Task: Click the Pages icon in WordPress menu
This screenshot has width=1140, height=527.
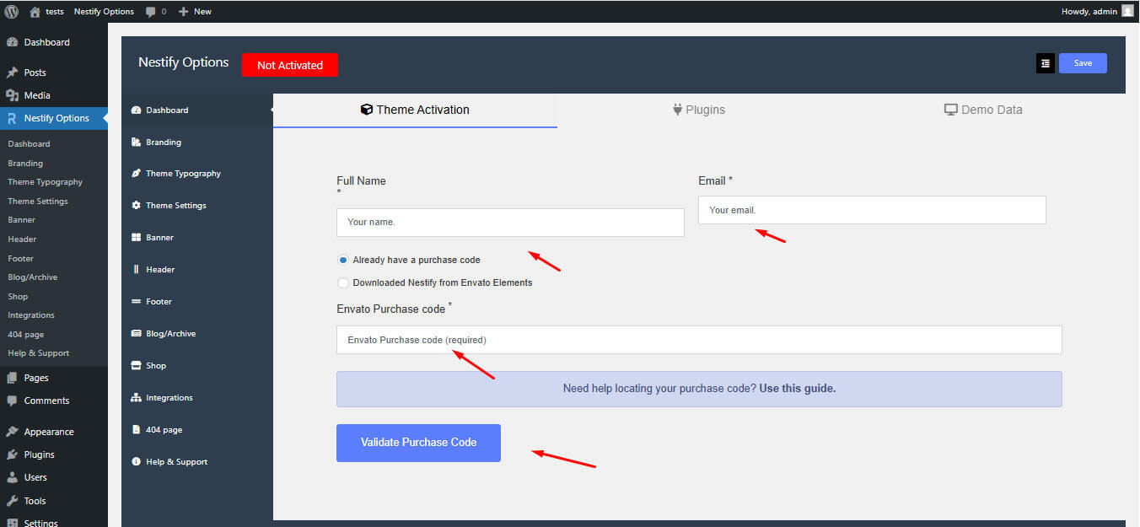Action: (x=13, y=378)
